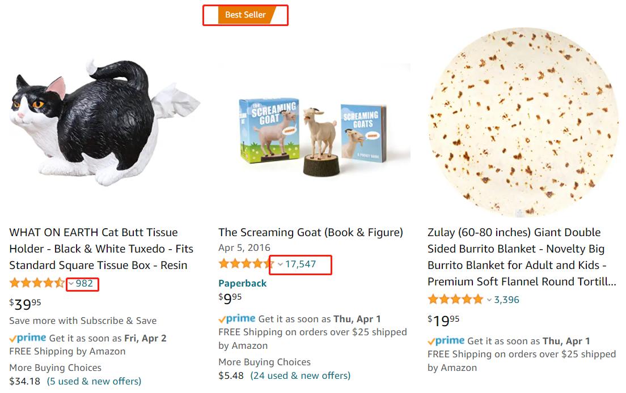Expand rating dropdown arrow for Burrito Blanket
626x393 pixels.
[489, 300]
